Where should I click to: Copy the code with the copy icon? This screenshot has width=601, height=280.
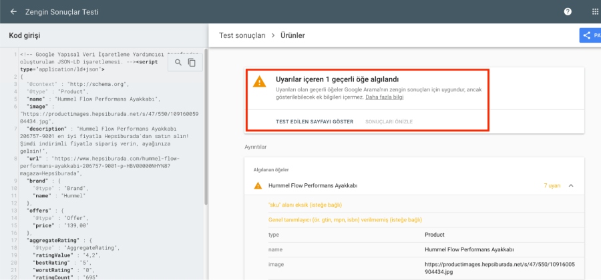192,63
